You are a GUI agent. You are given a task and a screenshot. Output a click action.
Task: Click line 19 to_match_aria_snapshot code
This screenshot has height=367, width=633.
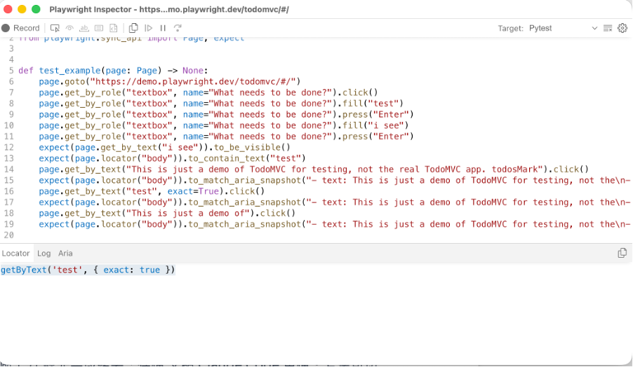[x=335, y=224]
